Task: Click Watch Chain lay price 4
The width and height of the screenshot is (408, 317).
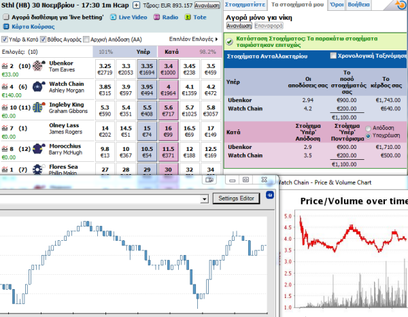Action: tap(169, 89)
